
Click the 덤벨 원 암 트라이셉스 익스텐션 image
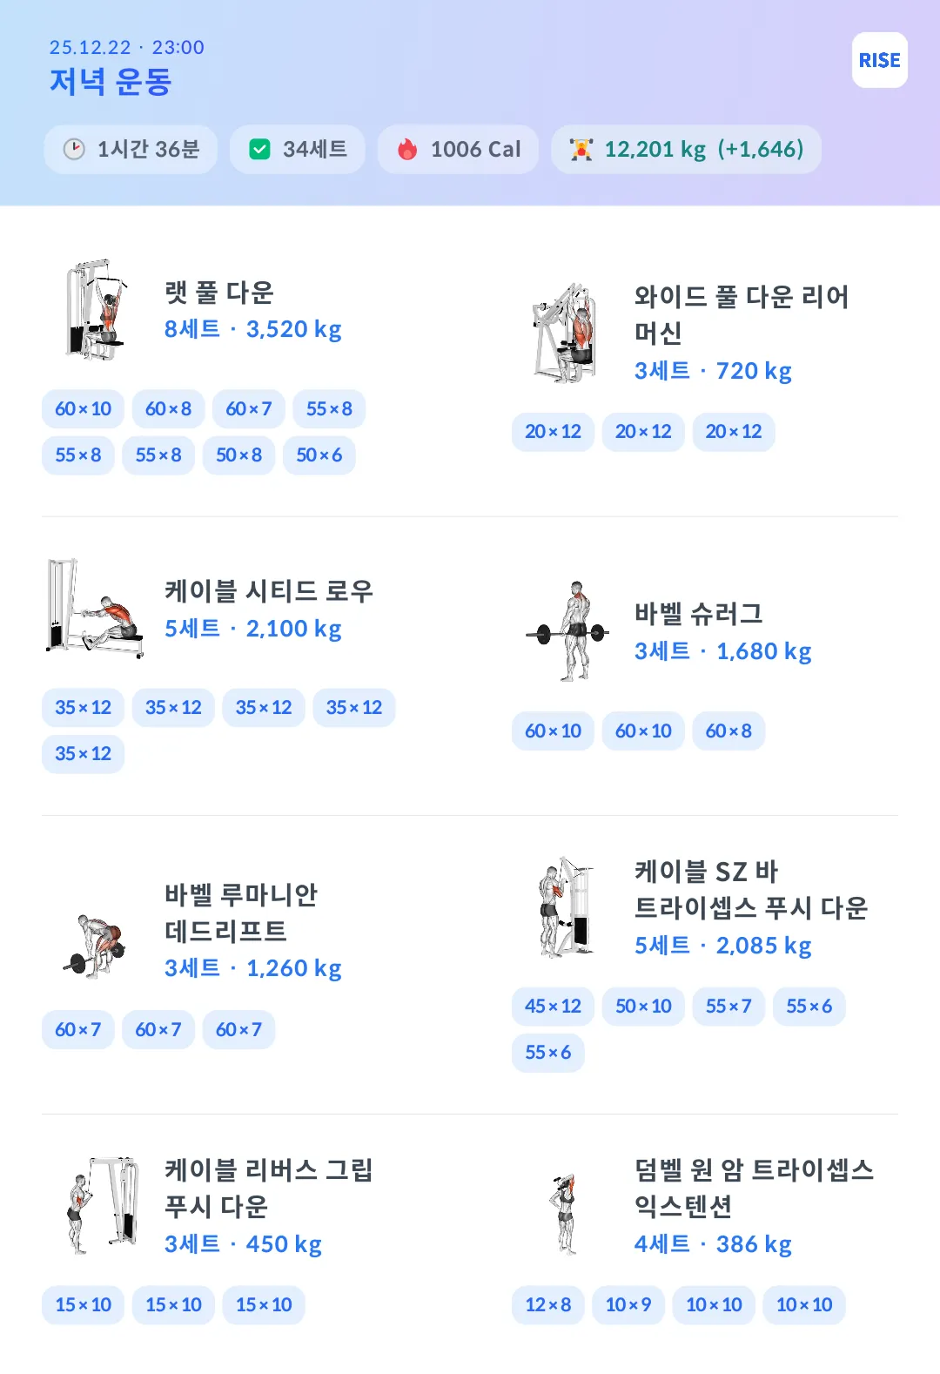click(565, 1212)
